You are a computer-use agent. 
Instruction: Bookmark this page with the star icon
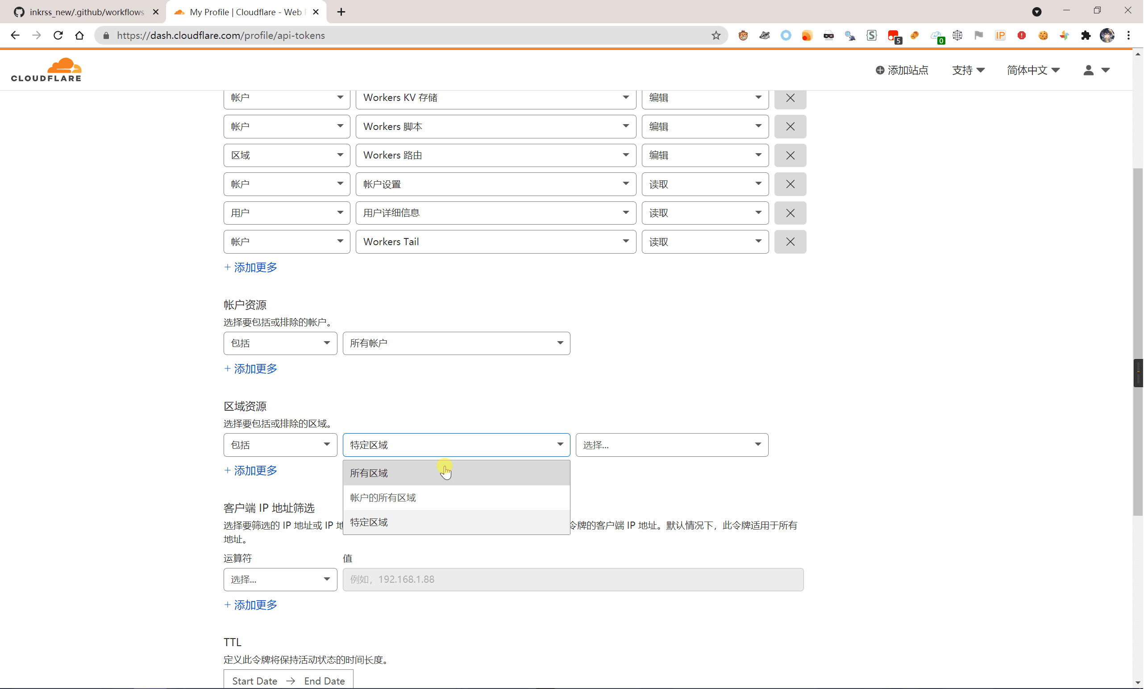tap(716, 35)
